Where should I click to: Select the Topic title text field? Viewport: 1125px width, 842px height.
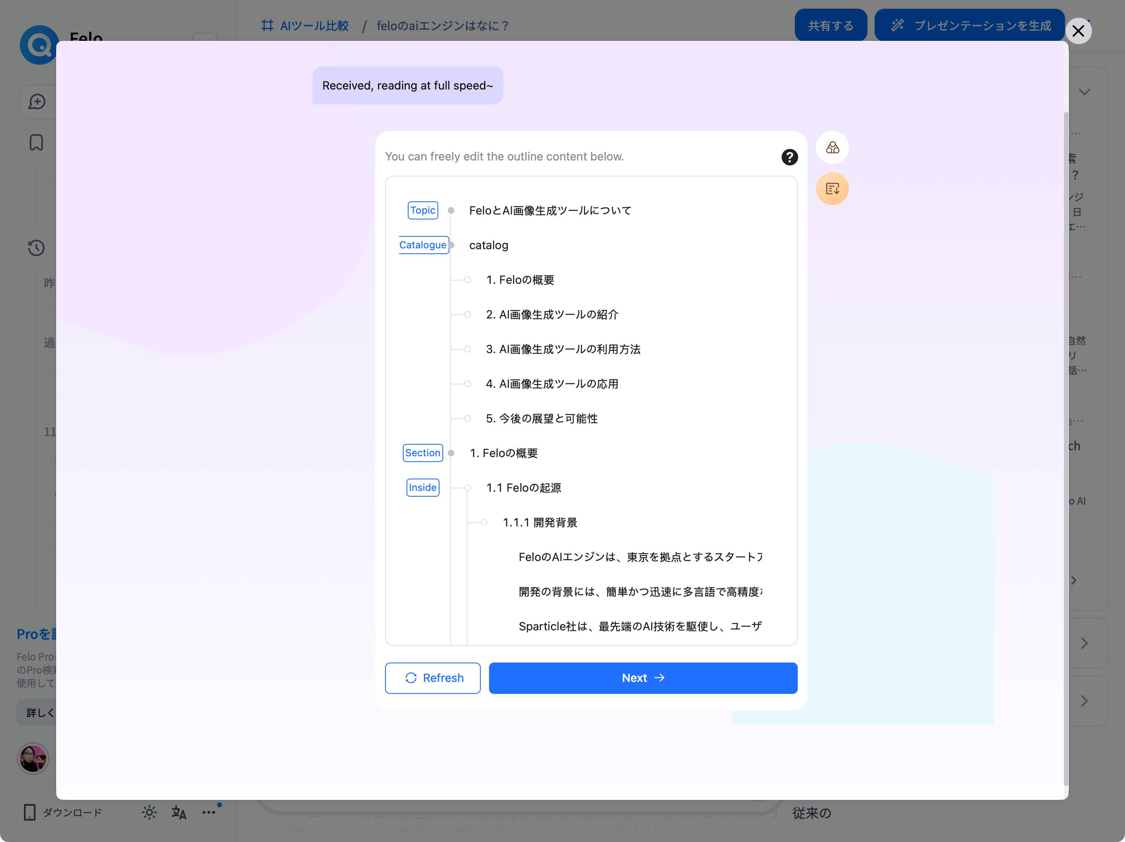[x=550, y=210]
